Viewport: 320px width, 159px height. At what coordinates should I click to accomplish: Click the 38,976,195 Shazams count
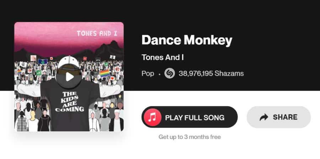(211, 74)
